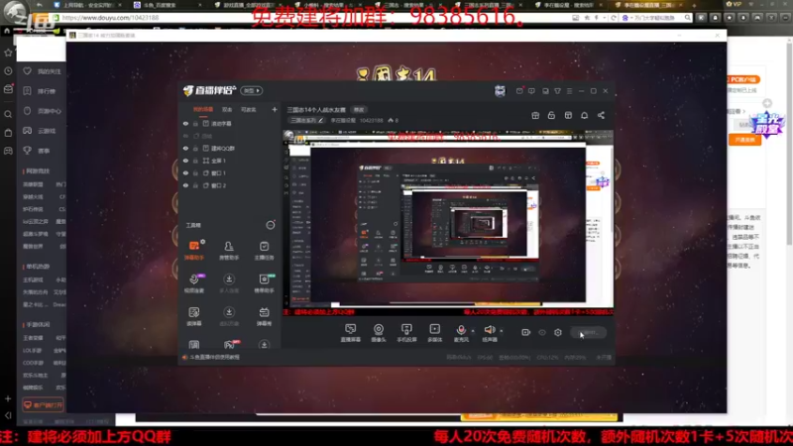Expand speaker options arrow
The height and width of the screenshot is (446, 793).
502,331
